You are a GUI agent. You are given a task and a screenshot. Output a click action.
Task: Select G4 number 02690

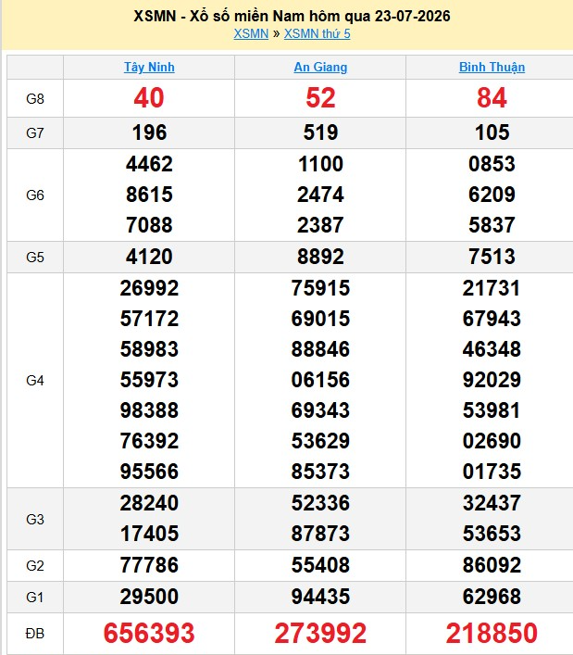click(492, 441)
